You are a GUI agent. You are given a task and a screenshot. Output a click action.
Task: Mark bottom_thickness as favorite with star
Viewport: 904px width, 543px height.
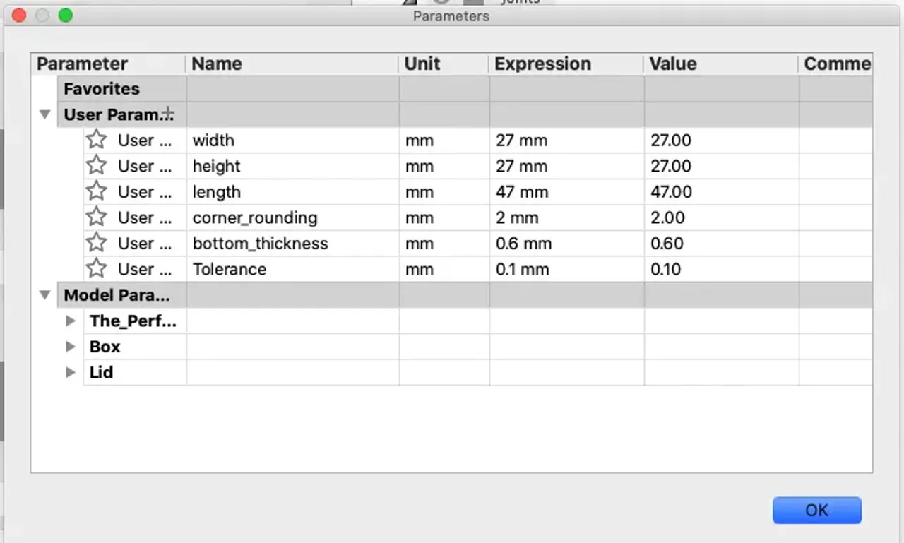96,243
